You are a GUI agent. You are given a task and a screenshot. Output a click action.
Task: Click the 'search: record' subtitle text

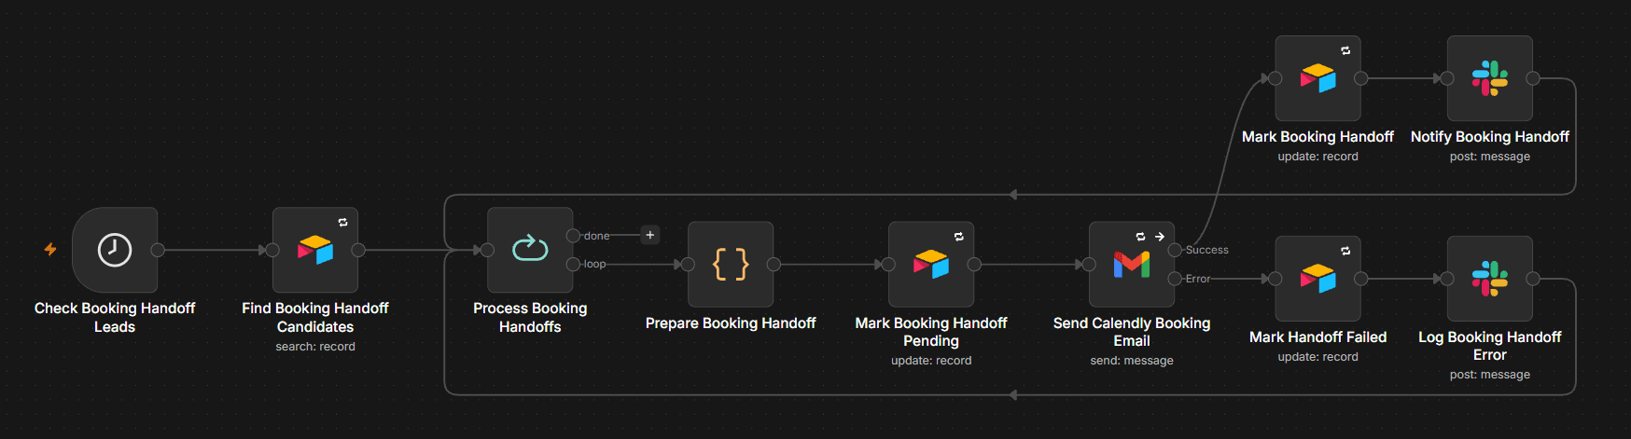315,347
